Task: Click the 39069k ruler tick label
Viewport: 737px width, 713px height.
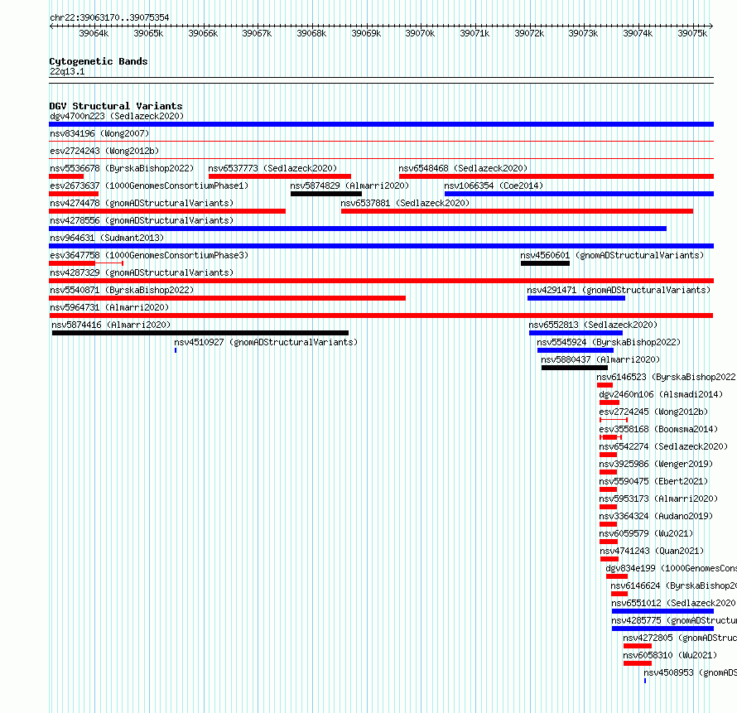Action: pyautogui.click(x=366, y=33)
